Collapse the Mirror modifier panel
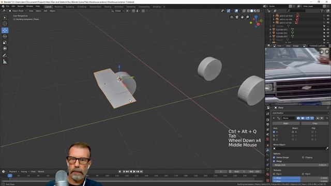Screen dimensions: 331x186 click(x=274, y=118)
